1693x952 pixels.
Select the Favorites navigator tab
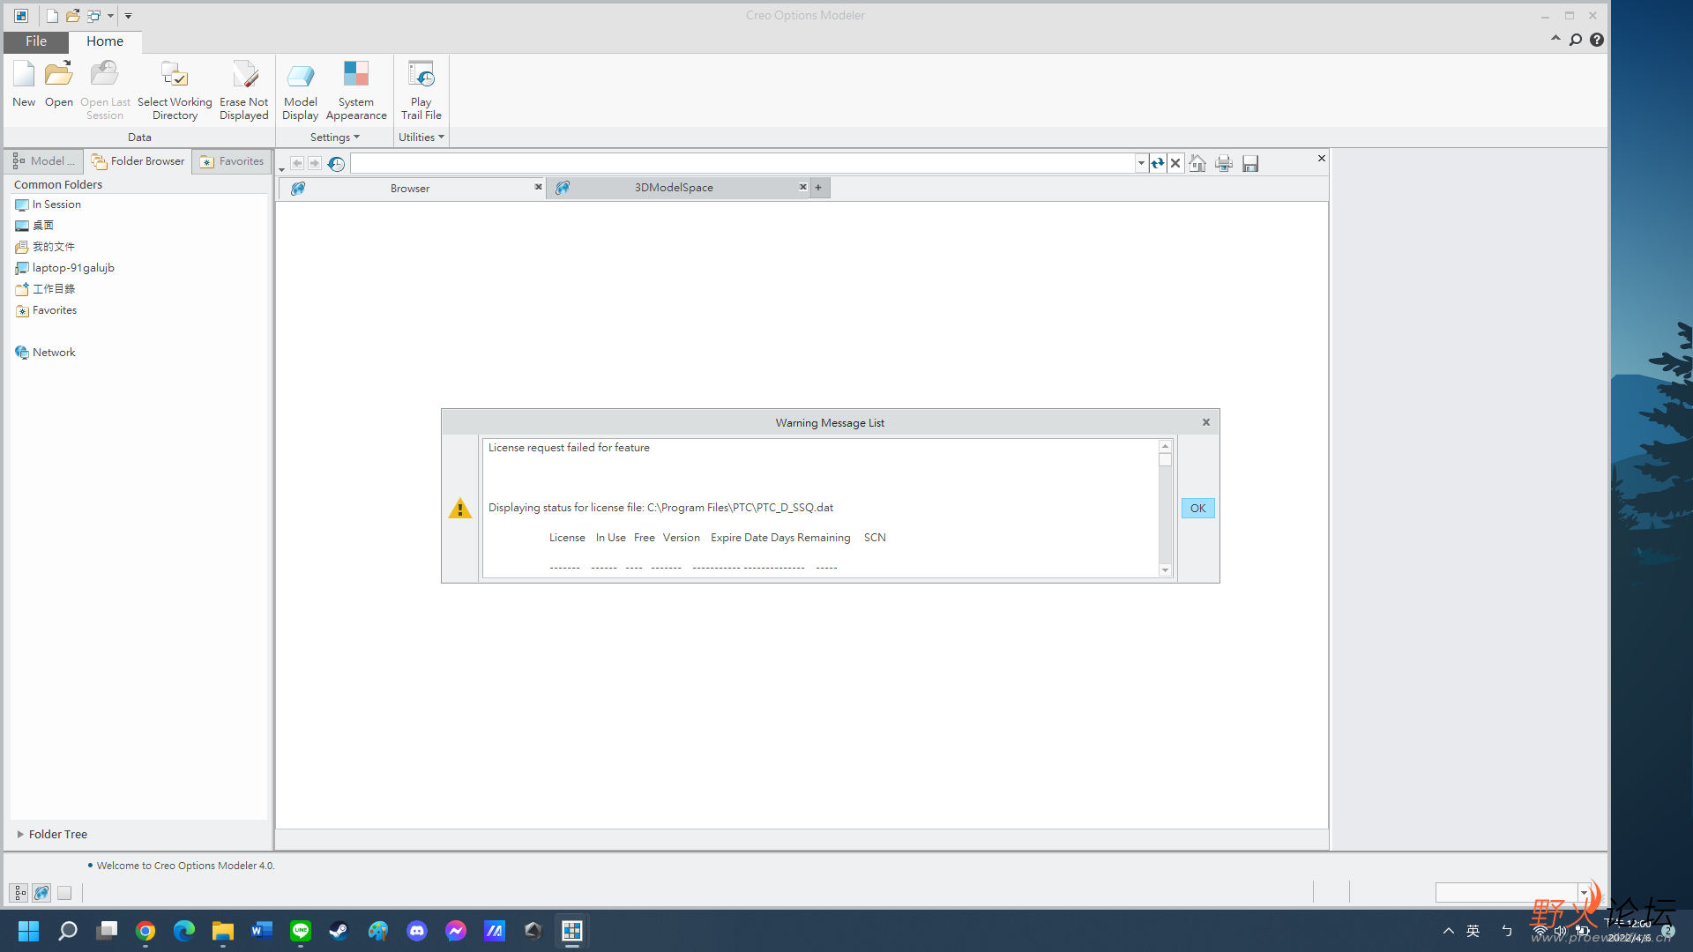click(x=232, y=161)
